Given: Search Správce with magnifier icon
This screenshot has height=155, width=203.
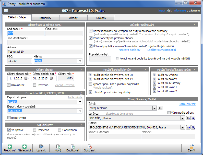Looking at the screenshot, I should point(193,118).
